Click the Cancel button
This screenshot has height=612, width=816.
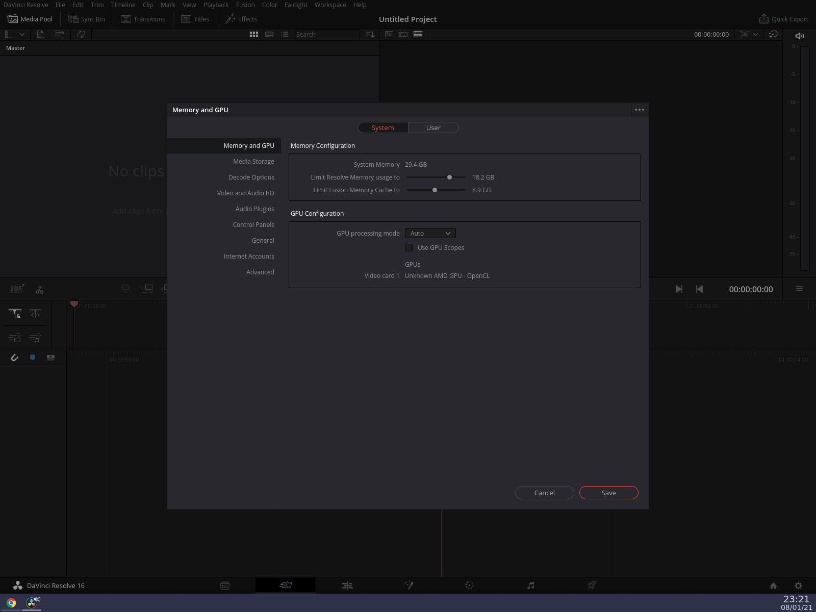click(544, 493)
